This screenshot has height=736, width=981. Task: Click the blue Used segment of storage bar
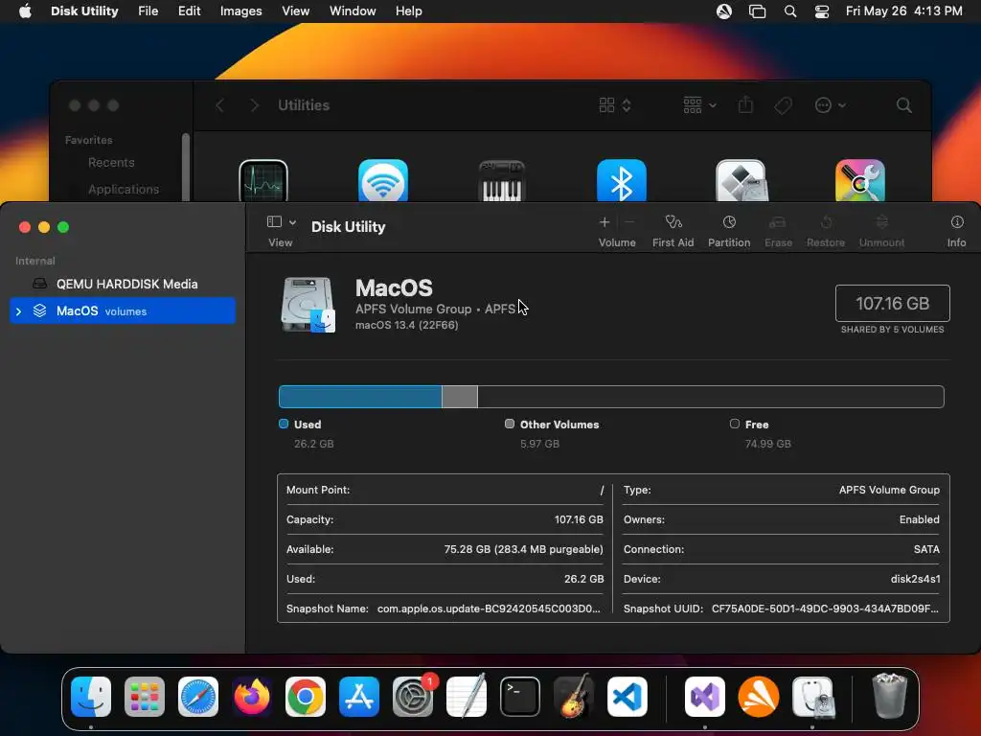(x=360, y=397)
